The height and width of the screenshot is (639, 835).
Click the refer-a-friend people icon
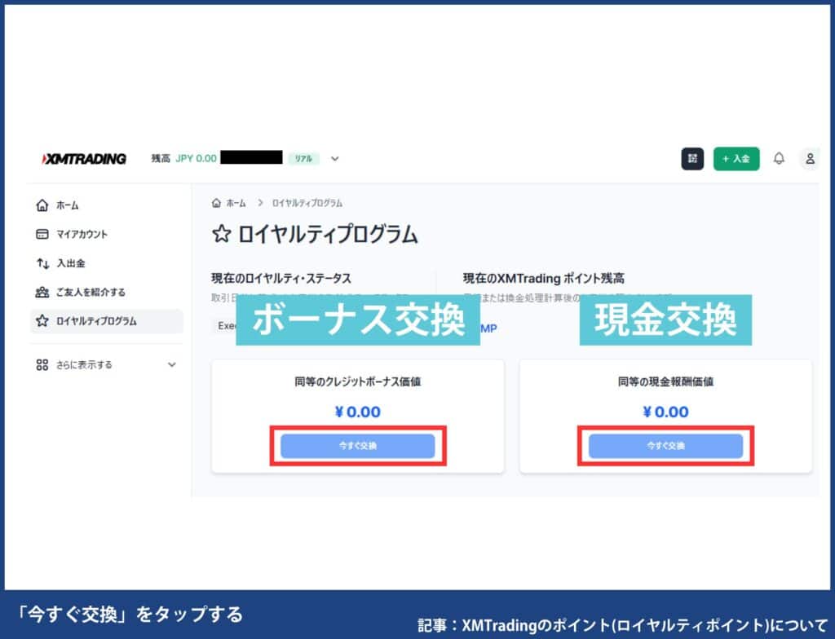[x=42, y=292]
